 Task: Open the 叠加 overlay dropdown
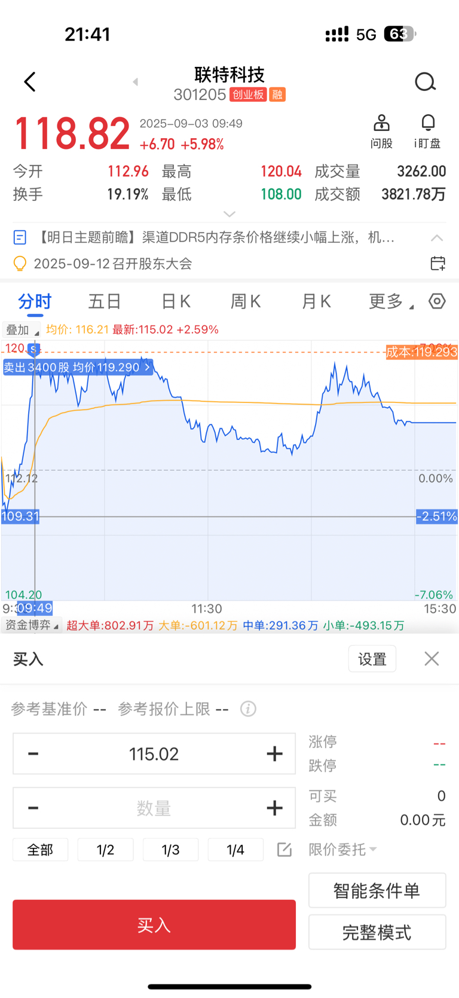(x=22, y=329)
